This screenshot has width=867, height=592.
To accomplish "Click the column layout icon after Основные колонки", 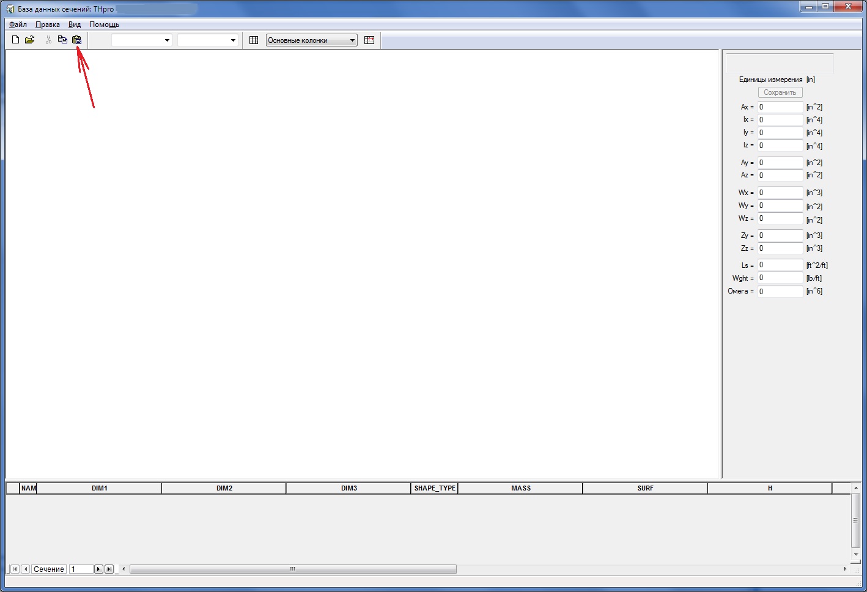I will pyautogui.click(x=369, y=40).
